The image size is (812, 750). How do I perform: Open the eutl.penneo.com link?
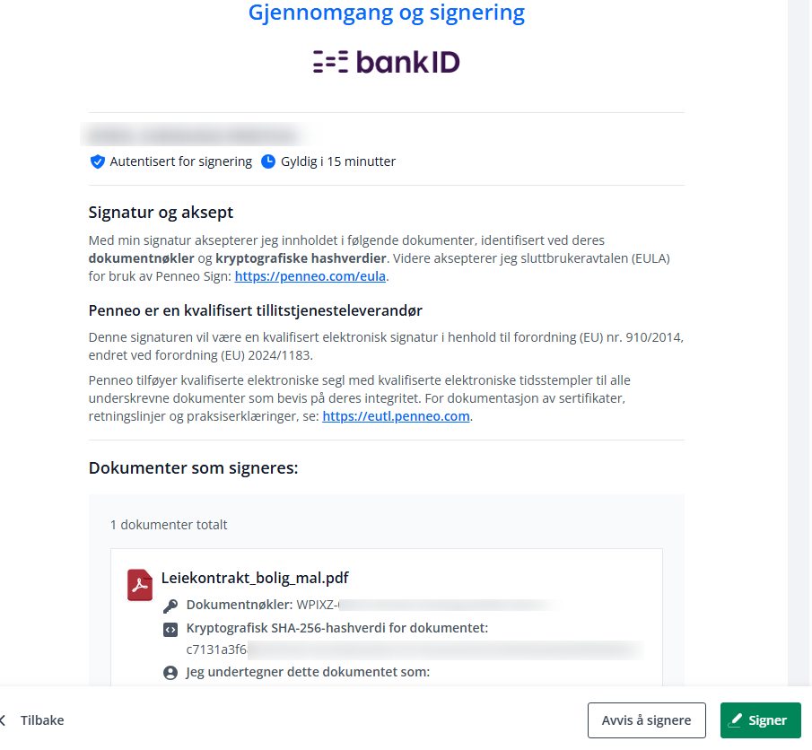[396, 416]
